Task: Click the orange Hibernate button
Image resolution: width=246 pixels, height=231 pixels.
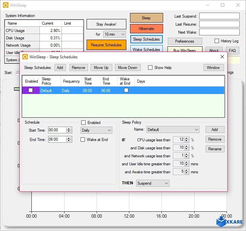Action: coord(146,29)
